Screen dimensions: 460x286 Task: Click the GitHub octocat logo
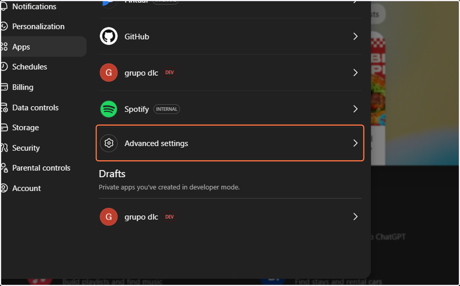108,36
